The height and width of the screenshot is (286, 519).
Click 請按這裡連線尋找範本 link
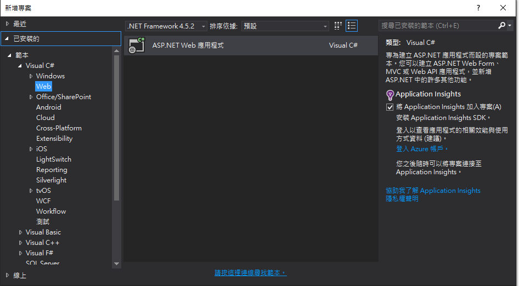click(251, 273)
